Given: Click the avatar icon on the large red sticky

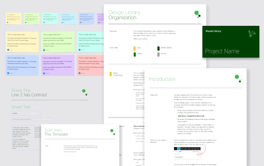Looking at the screenshot, I should pyautogui.click(x=80, y=73).
